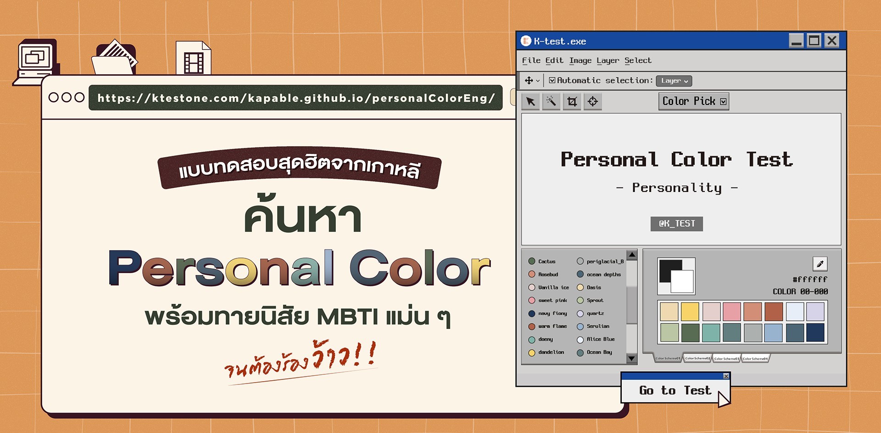Click the @K_TEST button
The image size is (881, 433).
pos(677,224)
